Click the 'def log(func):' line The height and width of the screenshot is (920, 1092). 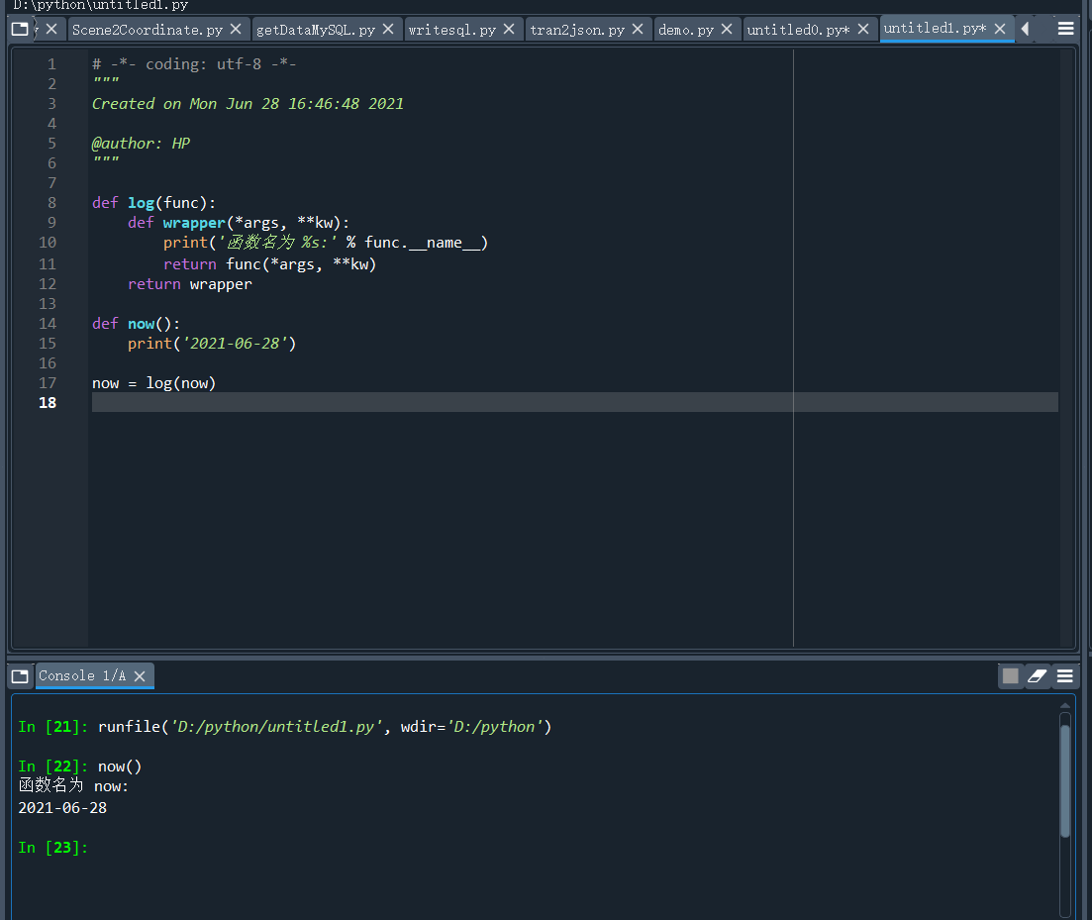(153, 203)
